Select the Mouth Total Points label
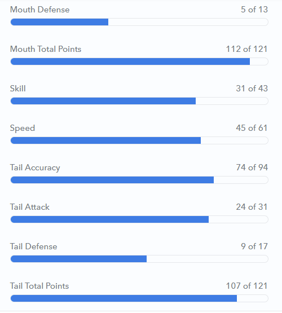282x313 pixels. click(46, 49)
